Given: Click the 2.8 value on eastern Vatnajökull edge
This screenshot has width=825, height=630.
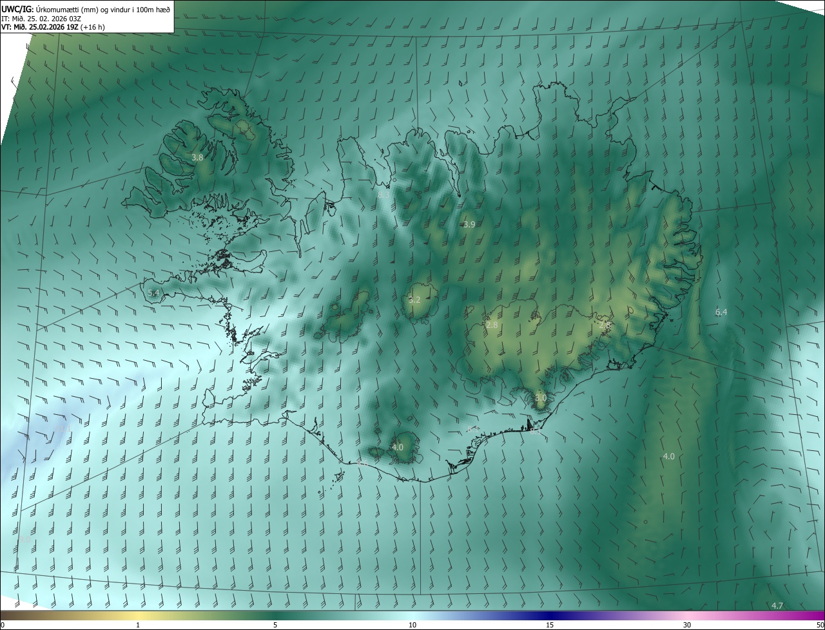Looking at the screenshot, I should [605, 325].
